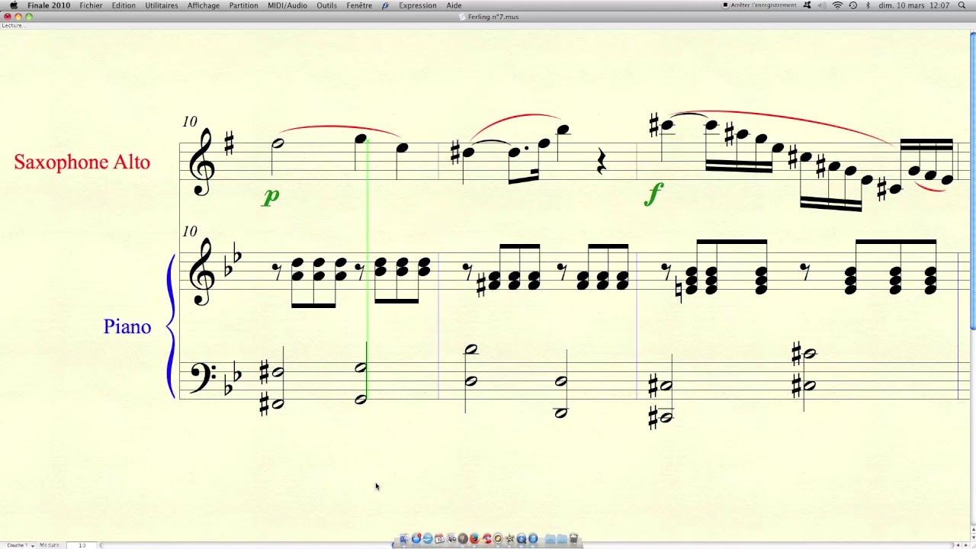Click the Piano staff name
Viewport: 976px width, 549px height.
click(x=127, y=326)
